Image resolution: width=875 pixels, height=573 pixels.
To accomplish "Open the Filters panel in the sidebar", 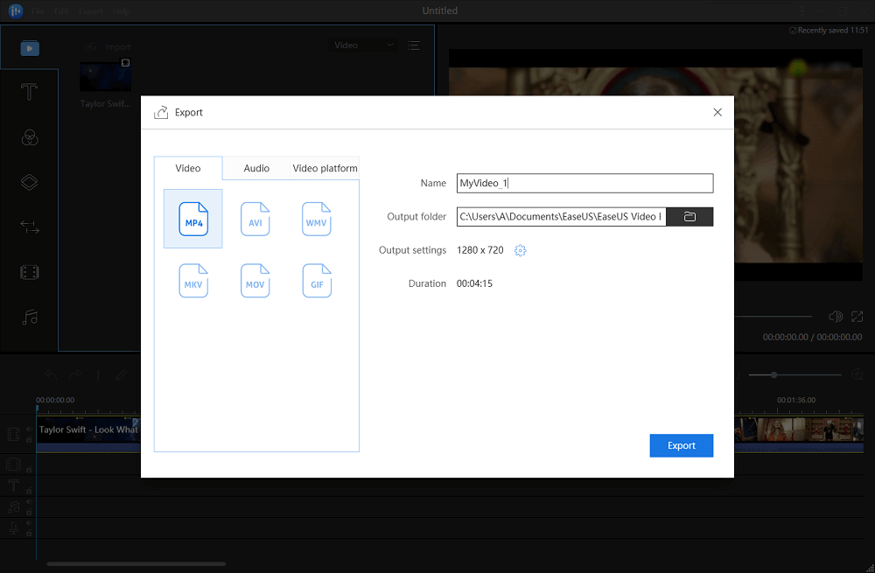I will click(x=29, y=137).
